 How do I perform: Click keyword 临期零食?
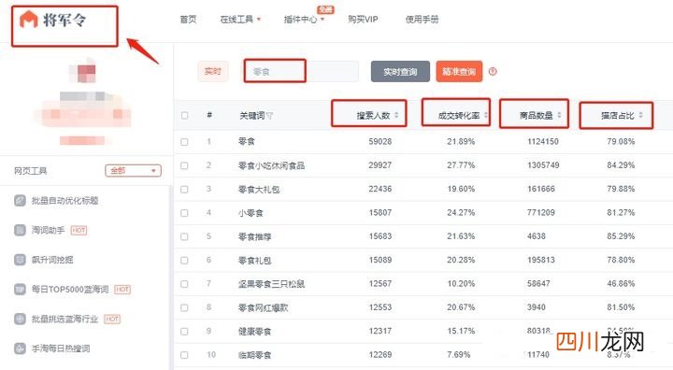(x=254, y=355)
